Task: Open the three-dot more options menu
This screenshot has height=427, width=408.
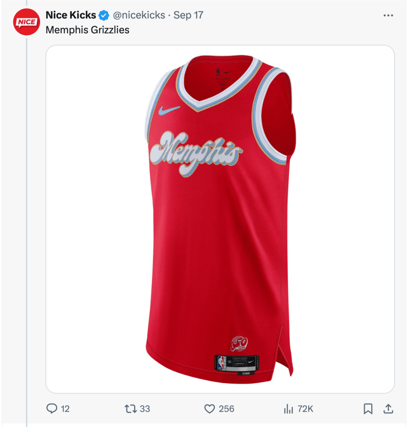Action: coord(388,15)
